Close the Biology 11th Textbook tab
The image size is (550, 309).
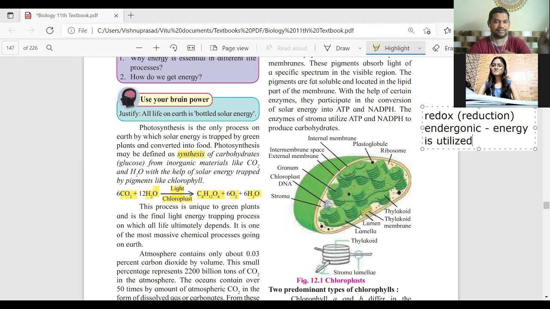[116, 15]
